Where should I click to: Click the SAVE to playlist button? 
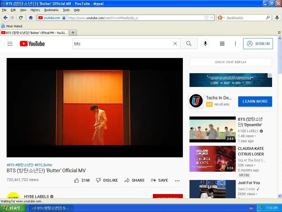[x=159, y=180]
